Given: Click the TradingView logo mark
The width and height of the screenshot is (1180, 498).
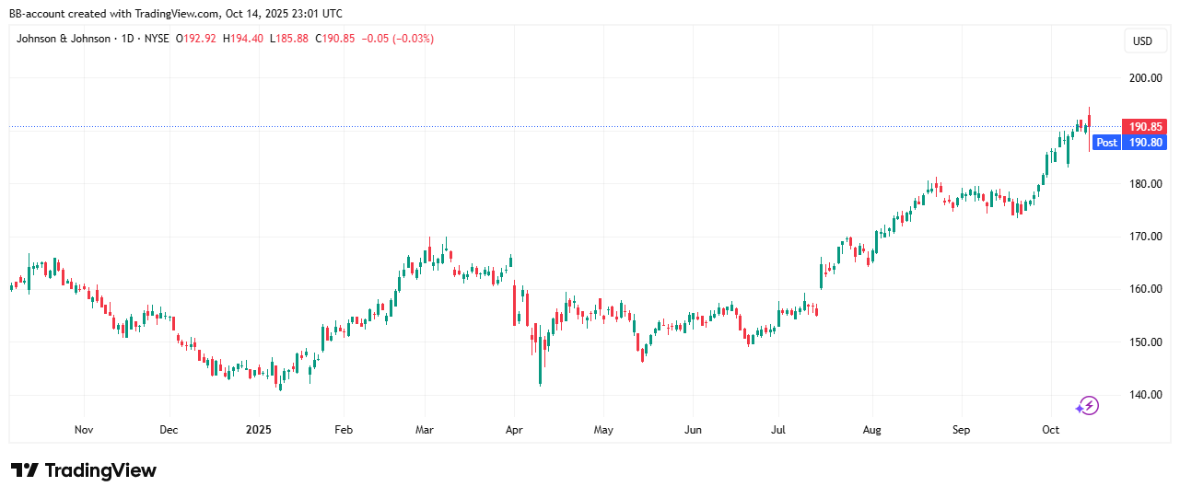Looking at the screenshot, I should pos(25,470).
